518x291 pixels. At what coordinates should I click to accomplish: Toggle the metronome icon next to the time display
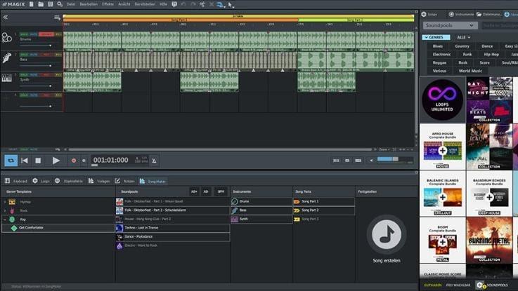[155, 161]
